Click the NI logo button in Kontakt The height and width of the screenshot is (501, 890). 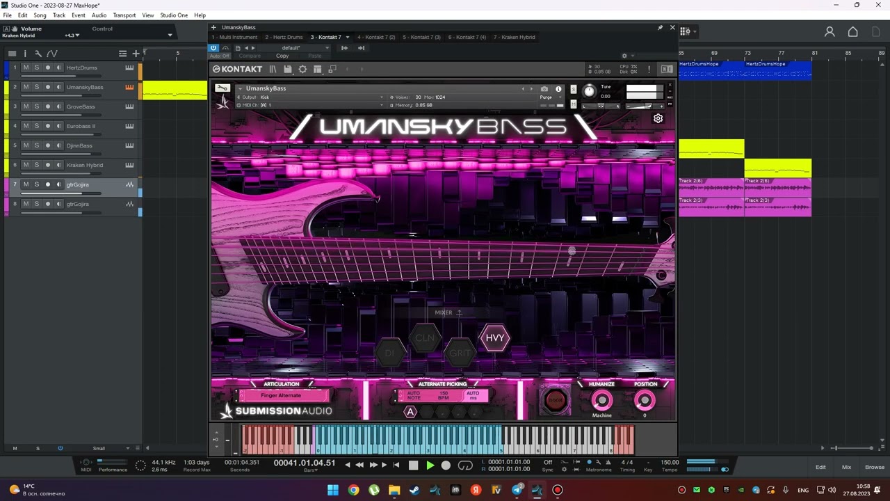[667, 69]
